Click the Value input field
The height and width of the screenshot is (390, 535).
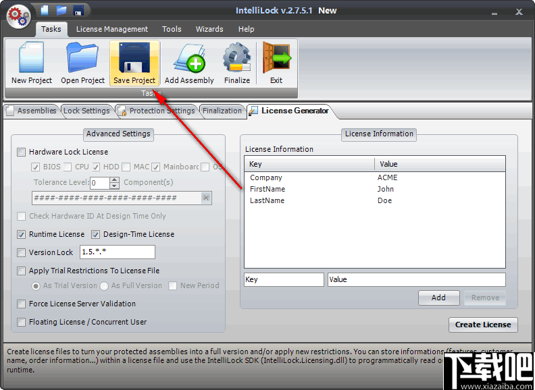pyautogui.click(x=417, y=279)
